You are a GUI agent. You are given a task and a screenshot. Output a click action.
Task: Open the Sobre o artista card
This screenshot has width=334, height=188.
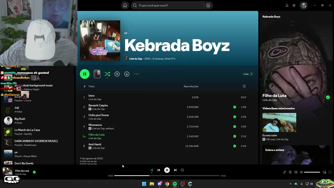point(296,155)
